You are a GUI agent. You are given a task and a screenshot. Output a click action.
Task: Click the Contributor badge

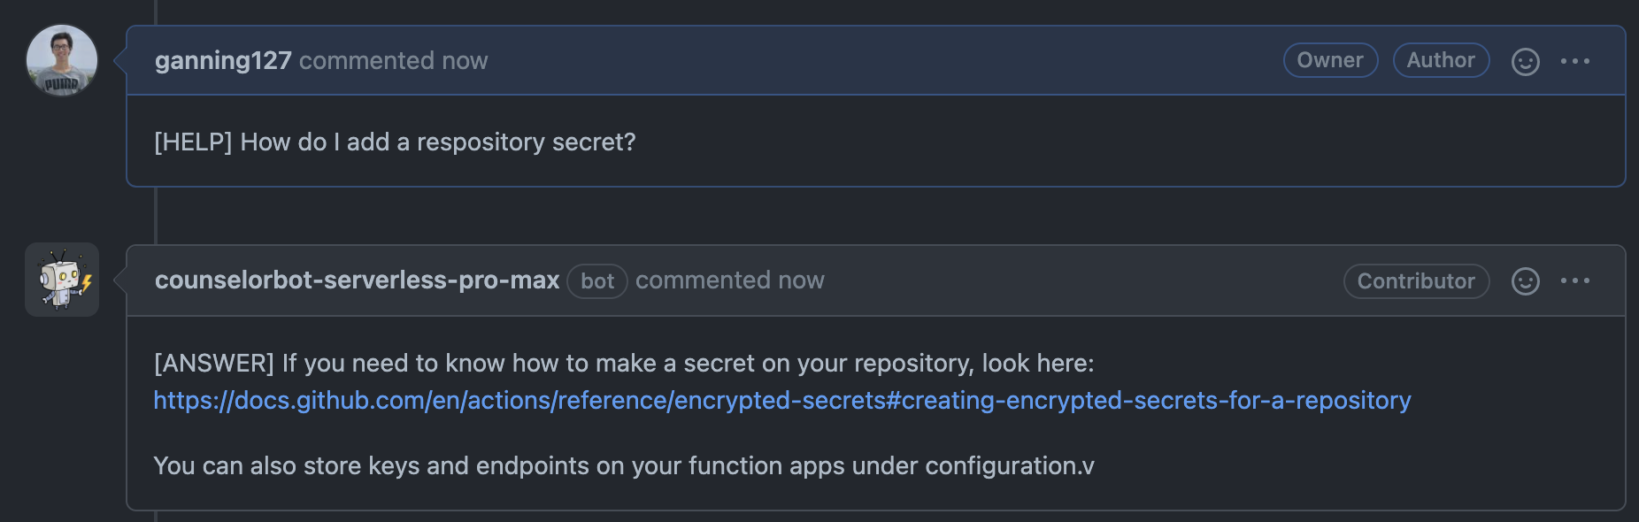[x=1416, y=281]
